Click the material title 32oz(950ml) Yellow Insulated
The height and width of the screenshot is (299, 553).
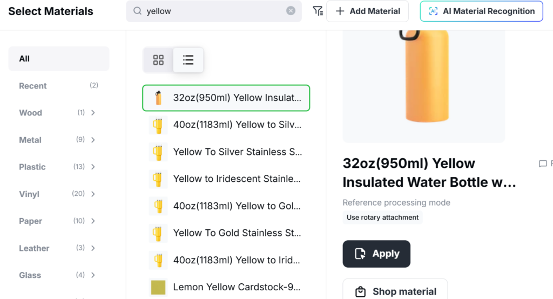429,173
